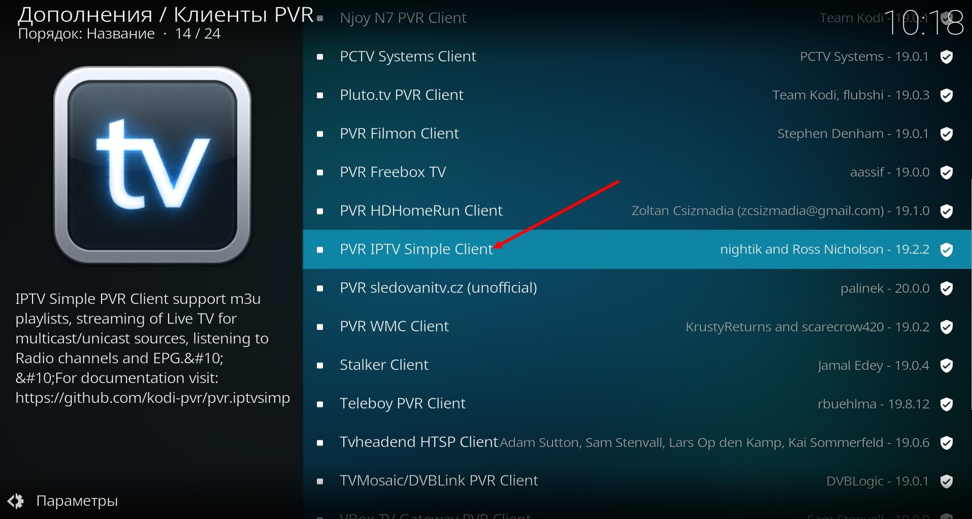
Task: Click the large TV add-on icon
Action: [152, 165]
